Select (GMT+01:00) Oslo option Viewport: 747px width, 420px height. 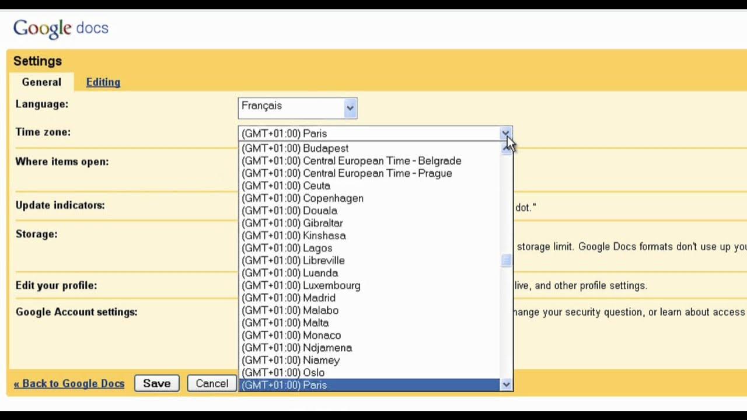369,373
